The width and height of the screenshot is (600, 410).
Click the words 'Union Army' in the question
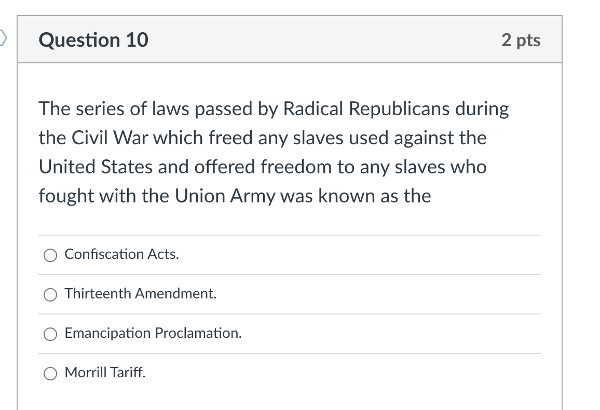point(225,196)
